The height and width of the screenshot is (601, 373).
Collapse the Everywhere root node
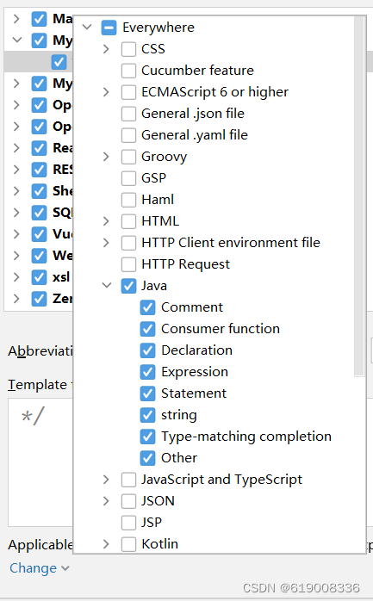(87, 28)
